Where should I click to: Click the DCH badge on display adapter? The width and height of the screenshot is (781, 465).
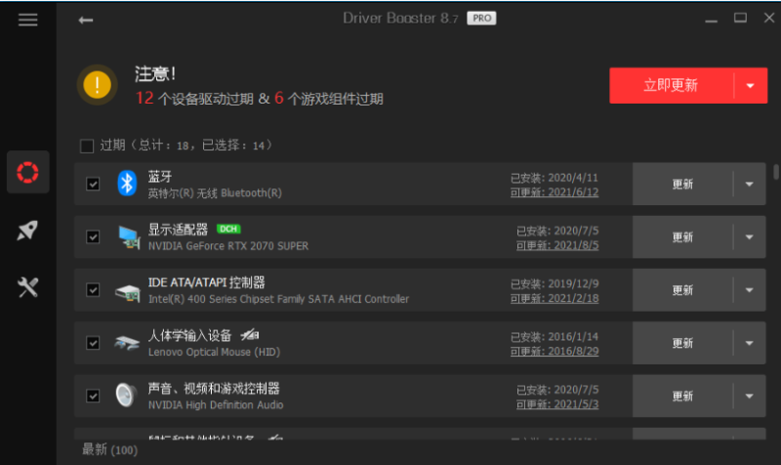(x=228, y=229)
